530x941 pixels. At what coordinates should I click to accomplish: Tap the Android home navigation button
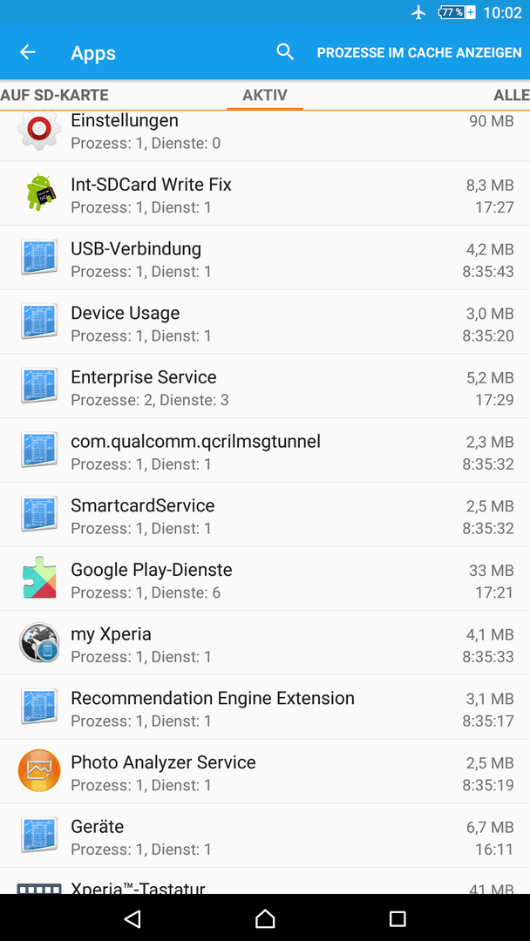265,917
